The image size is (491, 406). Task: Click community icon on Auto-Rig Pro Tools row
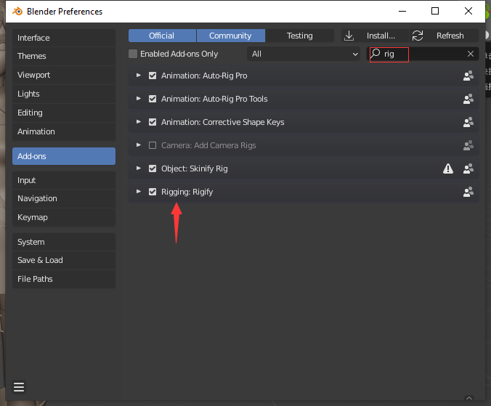pos(468,99)
